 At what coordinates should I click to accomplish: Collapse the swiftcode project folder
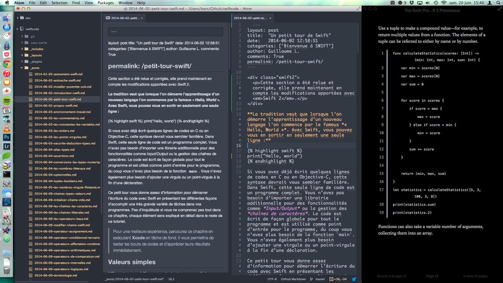[17, 29]
